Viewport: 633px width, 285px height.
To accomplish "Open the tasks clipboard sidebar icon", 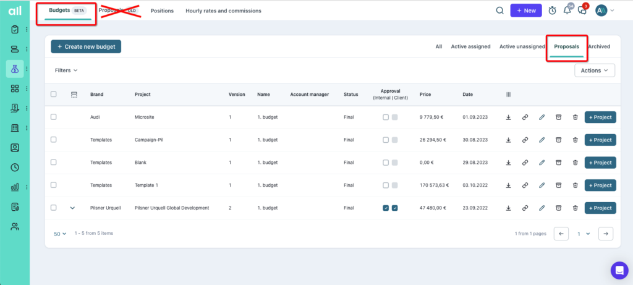I will [15, 30].
